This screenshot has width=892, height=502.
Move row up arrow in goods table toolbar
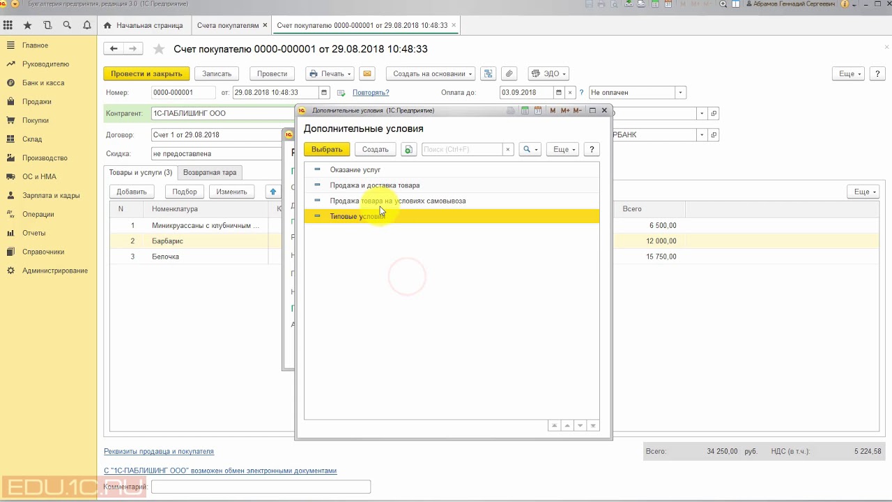(273, 192)
